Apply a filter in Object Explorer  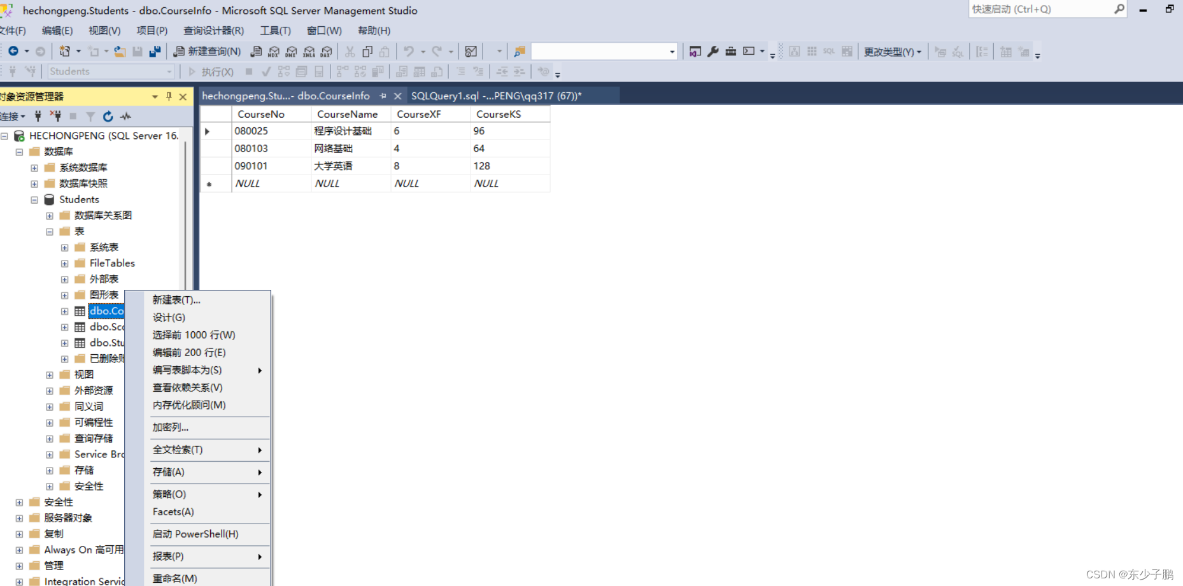[x=90, y=117]
